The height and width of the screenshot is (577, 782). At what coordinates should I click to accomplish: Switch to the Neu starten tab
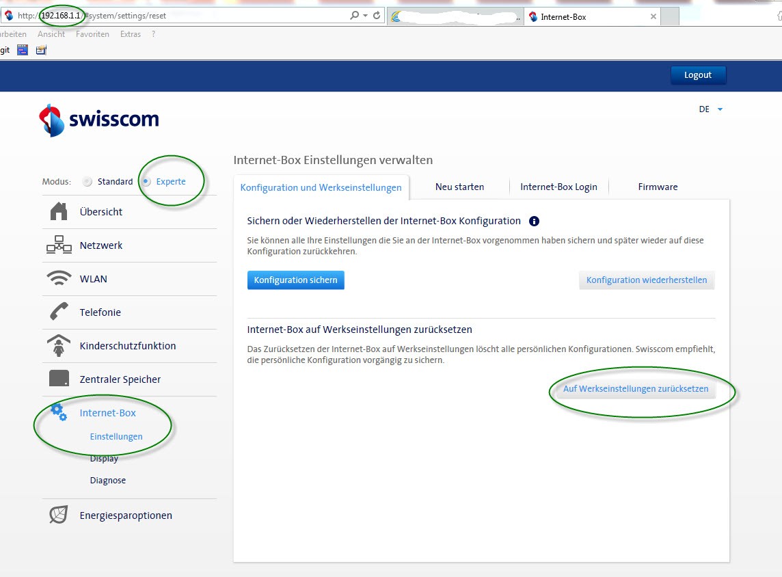(x=459, y=187)
